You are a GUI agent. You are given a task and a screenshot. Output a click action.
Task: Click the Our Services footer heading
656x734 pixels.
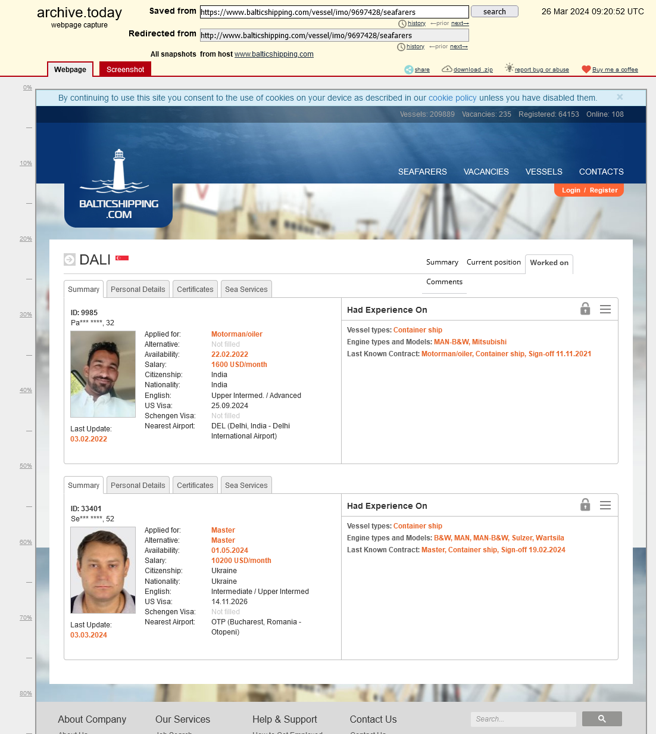(x=183, y=719)
